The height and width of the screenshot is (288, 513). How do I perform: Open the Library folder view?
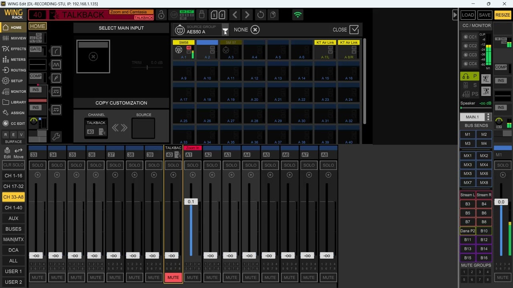(x=14, y=102)
